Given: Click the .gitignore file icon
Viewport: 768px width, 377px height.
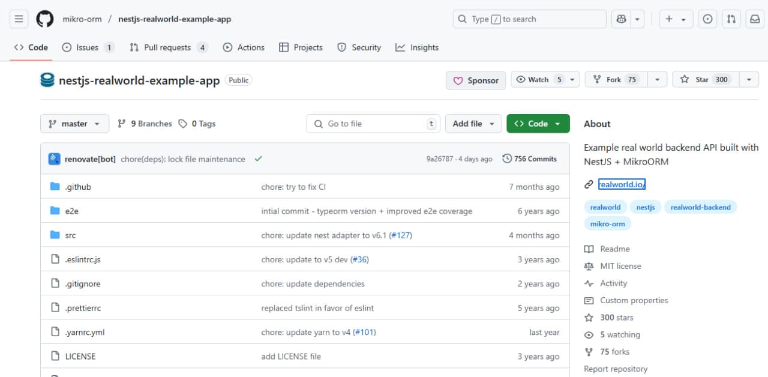Looking at the screenshot, I should click(55, 283).
